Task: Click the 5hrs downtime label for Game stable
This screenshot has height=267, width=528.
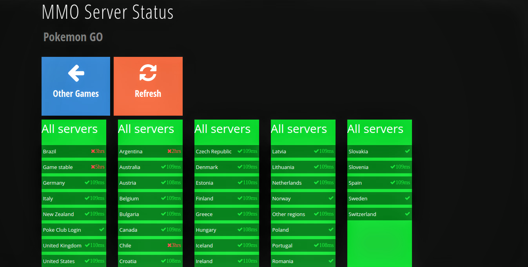Action: coord(100,167)
